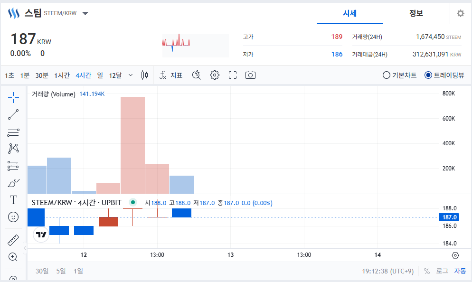Toggle percent scale mode
Screen dimensions: 472x282
pyautogui.click(x=427, y=271)
